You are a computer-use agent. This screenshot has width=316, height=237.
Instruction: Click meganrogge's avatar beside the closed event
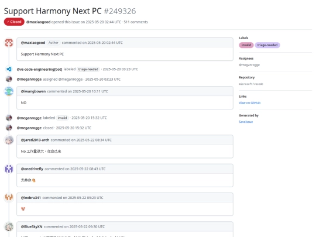point(9,128)
